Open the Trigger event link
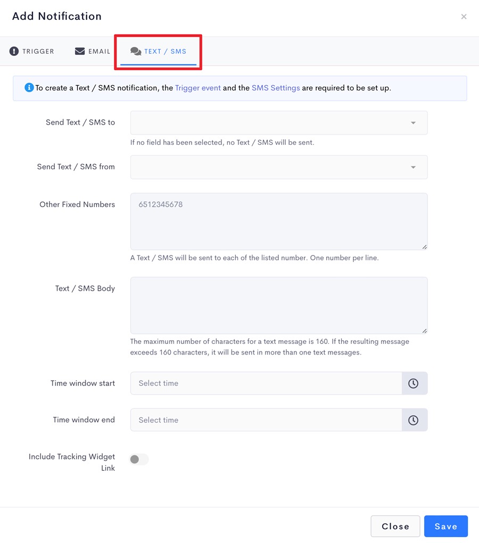The image size is (479, 543). coord(197,88)
